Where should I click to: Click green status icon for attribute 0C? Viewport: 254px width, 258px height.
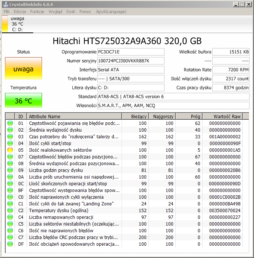10,183
